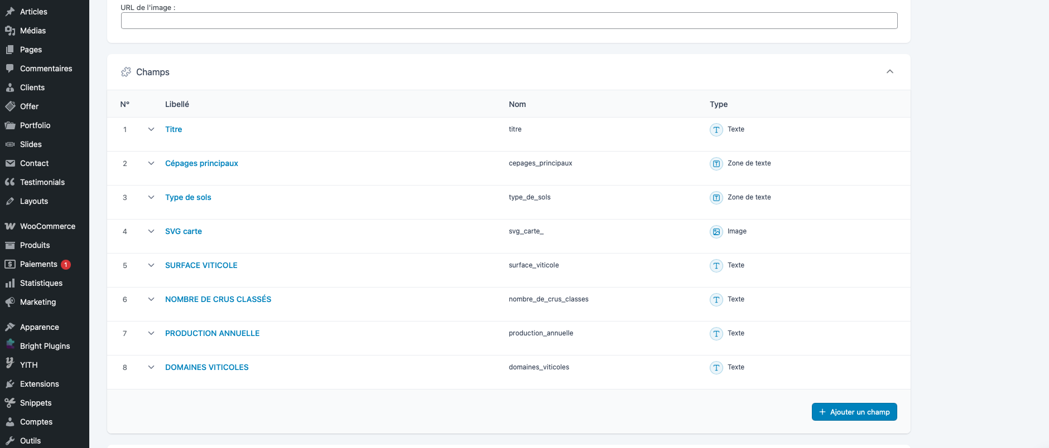1049x448 pixels.
Task: Click the Commentaires speech bubble icon
Action: [x=10, y=69]
